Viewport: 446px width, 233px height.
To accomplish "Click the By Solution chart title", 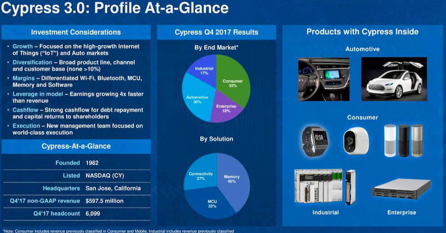I will pyautogui.click(x=216, y=139).
